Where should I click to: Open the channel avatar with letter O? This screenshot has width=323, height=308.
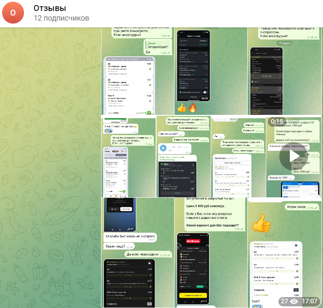coord(13,13)
